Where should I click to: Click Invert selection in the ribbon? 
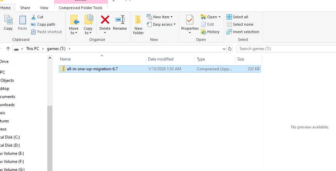click(x=243, y=32)
